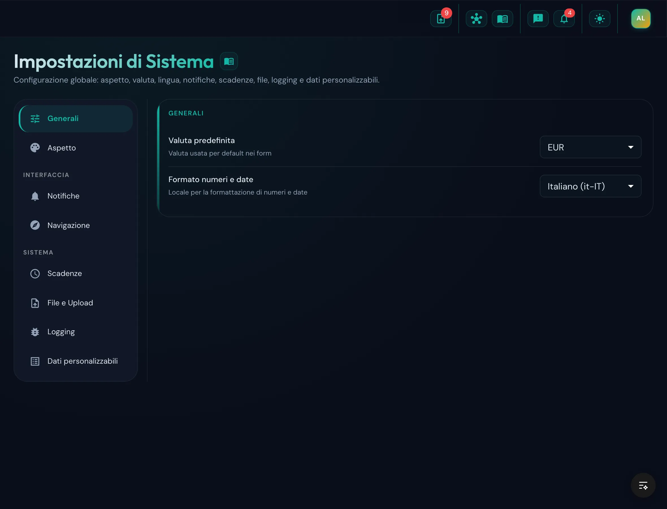Click 'Locale per la formattazione di numeri e date'

pos(238,192)
